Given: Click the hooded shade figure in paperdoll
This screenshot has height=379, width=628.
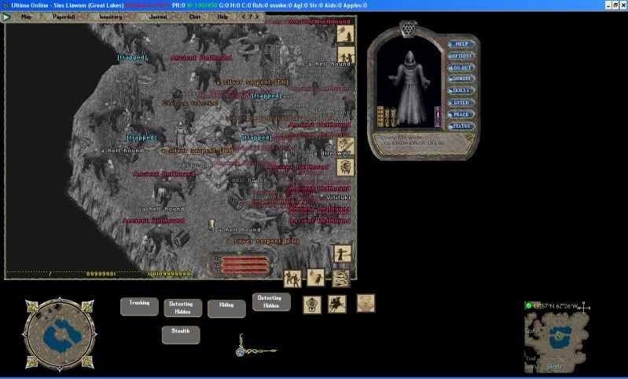Looking at the screenshot, I should (409, 88).
